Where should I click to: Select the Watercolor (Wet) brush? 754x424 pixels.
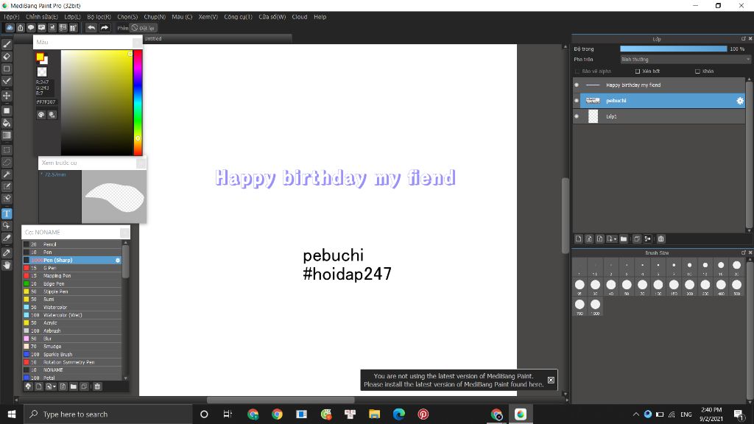[72, 315]
